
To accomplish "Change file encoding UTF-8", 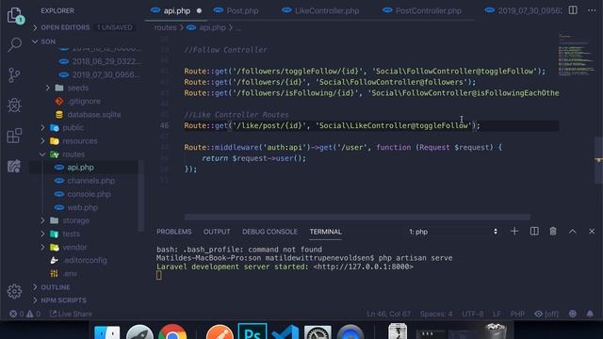I will click(473, 314).
